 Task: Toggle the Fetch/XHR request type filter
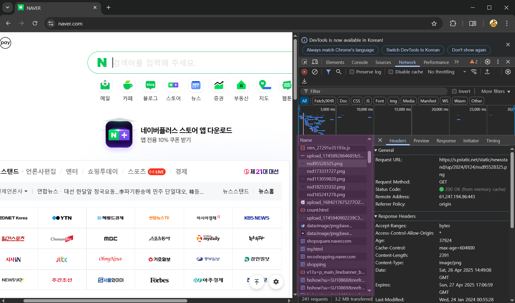click(x=324, y=101)
